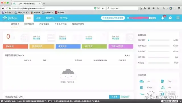Click the 服务器监控 0/100 usage progress bar

[x=159, y=46]
